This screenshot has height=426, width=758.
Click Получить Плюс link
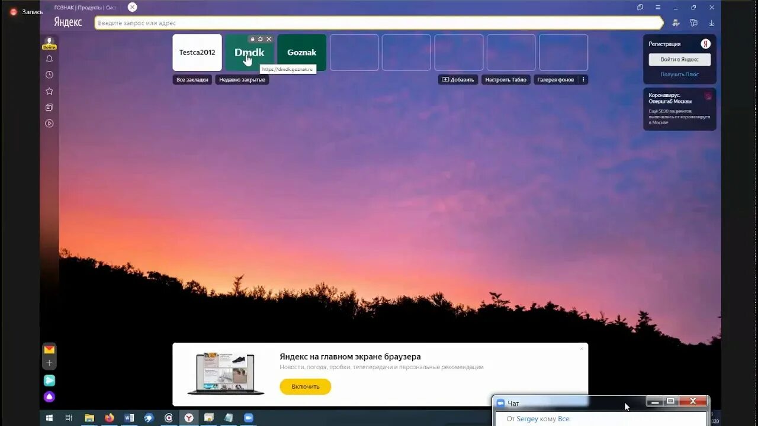[679, 75]
